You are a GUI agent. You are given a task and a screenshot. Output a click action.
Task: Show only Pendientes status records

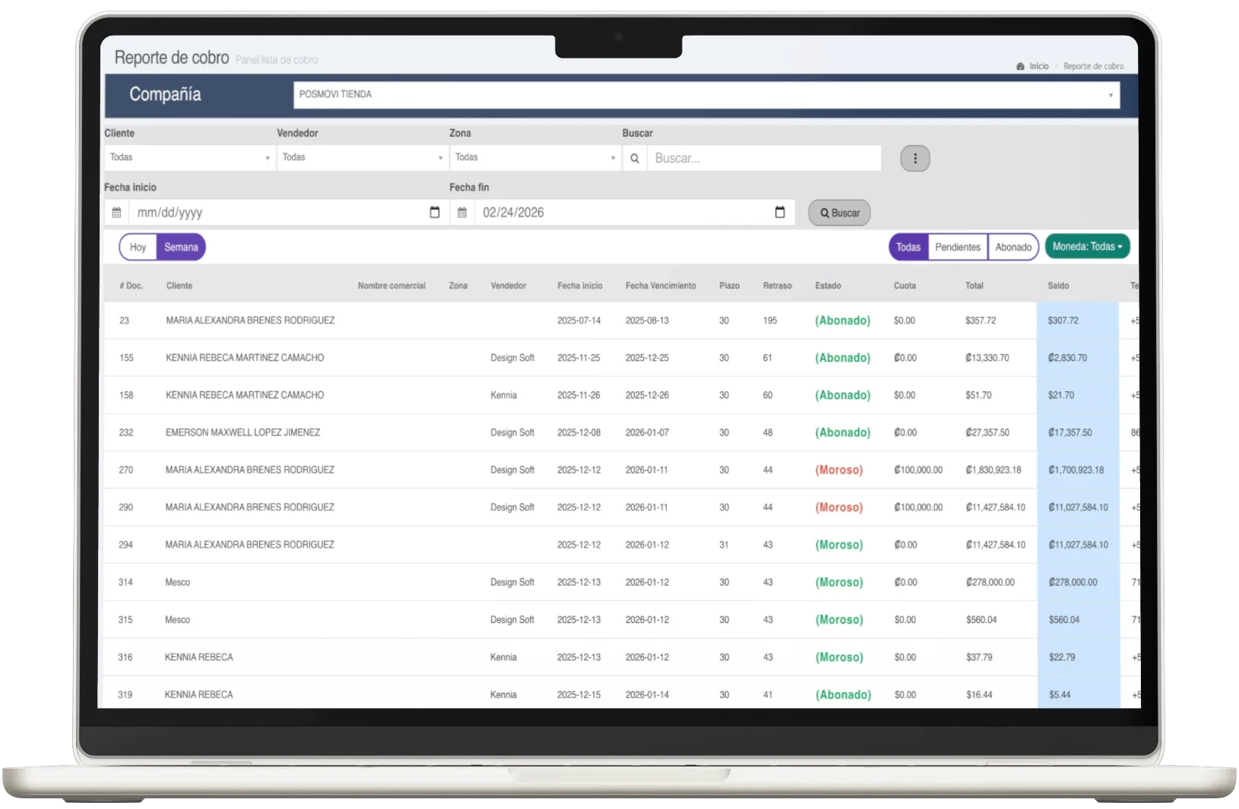click(x=957, y=248)
